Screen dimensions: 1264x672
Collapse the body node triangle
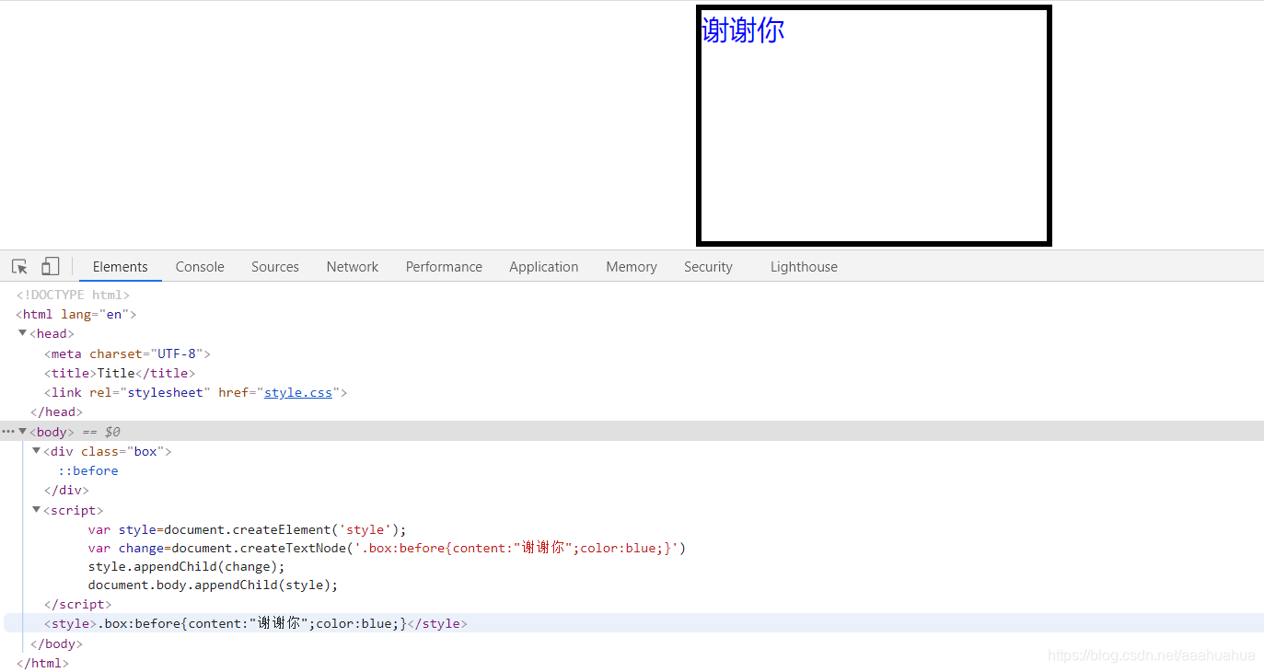tap(23, 432)
